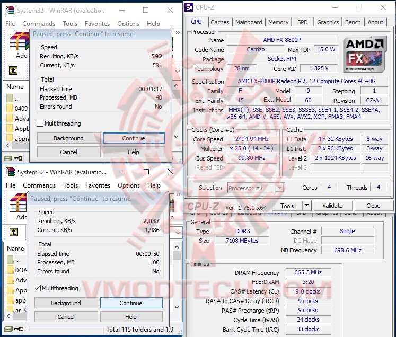
Task: Open the About tab in CPU-Z
Action: pos(375,22)
